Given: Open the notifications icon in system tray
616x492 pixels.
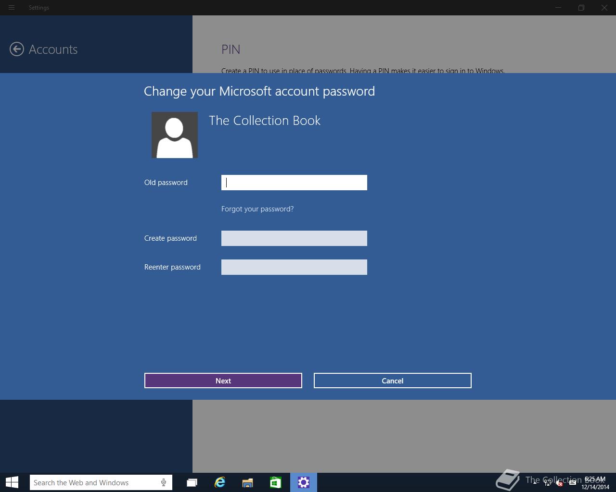Looking at the screenshot, I should pyautogui.click(x=572, y=483).
